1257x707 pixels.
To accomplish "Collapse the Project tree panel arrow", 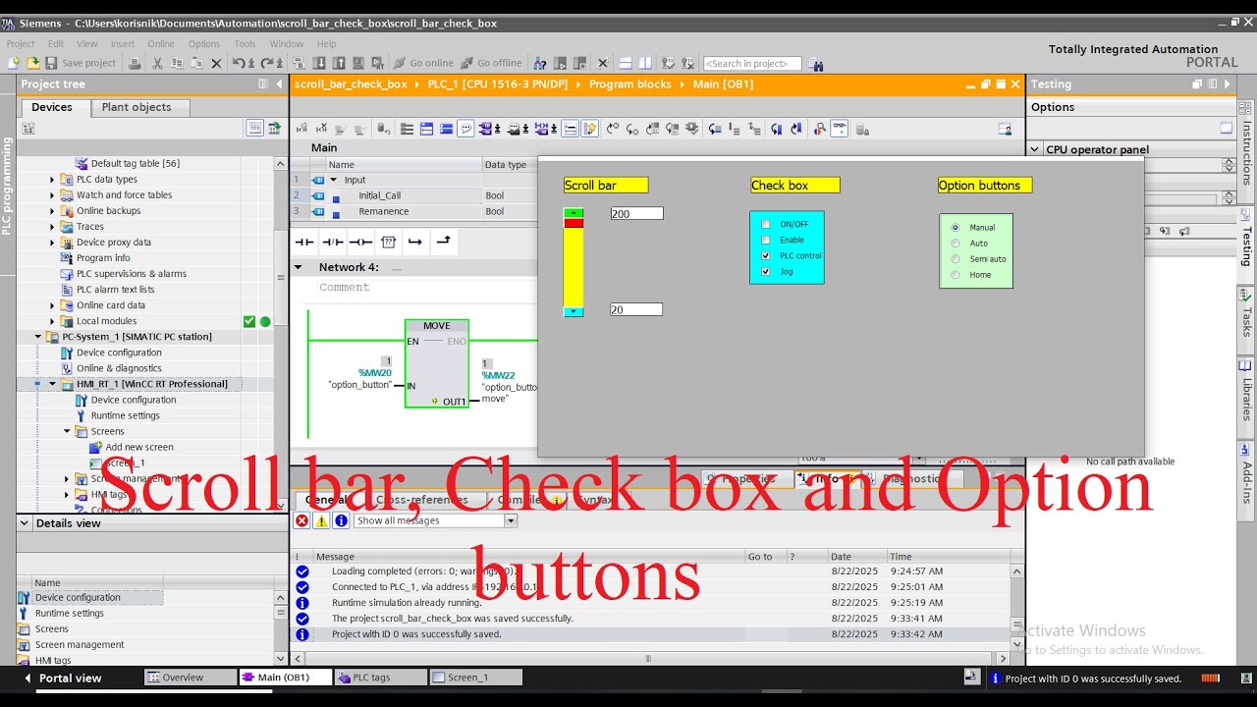I will coord(279,84).
